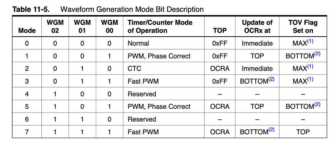This screenshot has height=144, width=335.
Task: Click 'Immediate' in the Normal mode row
Action: [257, 43]
